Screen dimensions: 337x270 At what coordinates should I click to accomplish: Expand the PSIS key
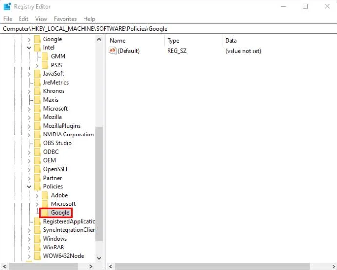click(x=37, y=66)
